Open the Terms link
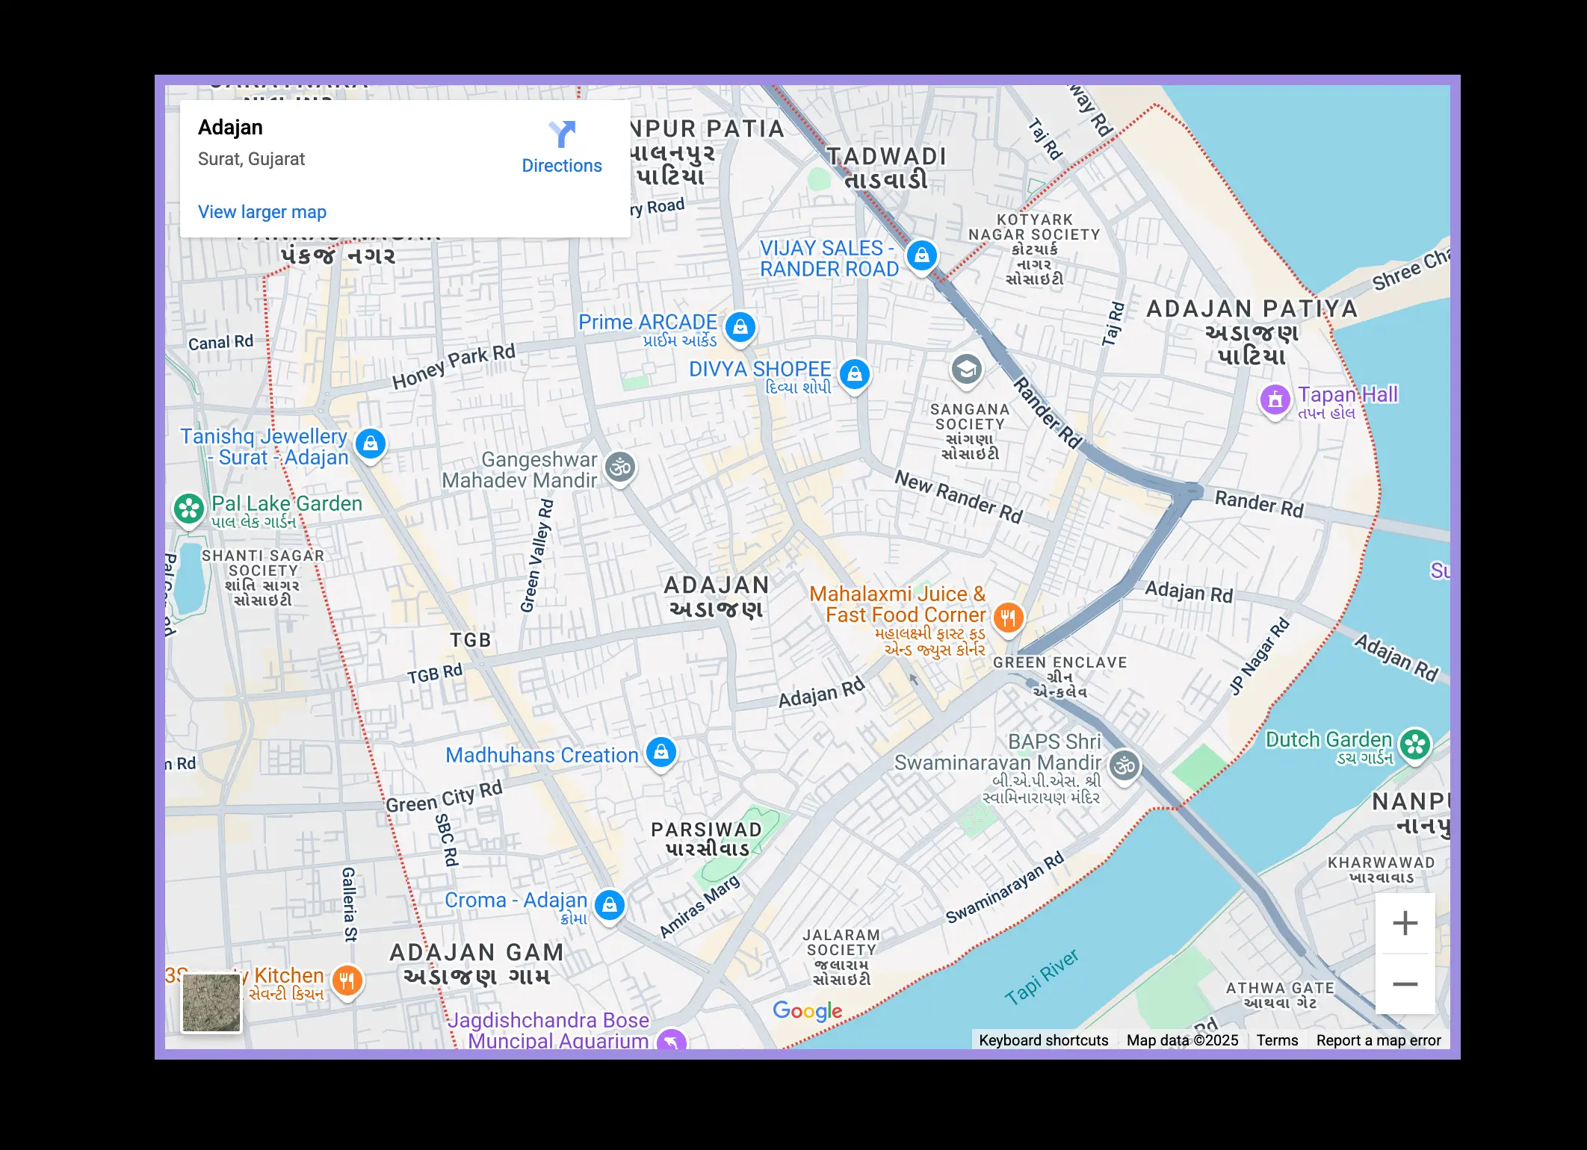Viewport: 1587px width, 1150px height. (x=1277, y=1040)
